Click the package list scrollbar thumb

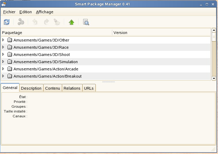coord(214,37)
